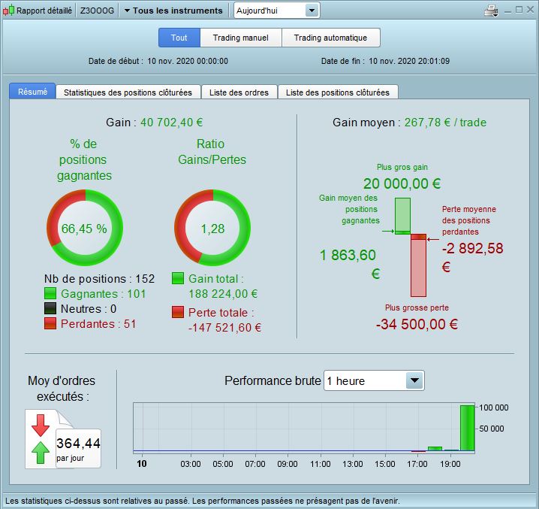Image resolution: width=539 pixels, height=509 pixels.
Task: Open the Aujourd'hui period dropdown
Action: (x=277, y=11)
